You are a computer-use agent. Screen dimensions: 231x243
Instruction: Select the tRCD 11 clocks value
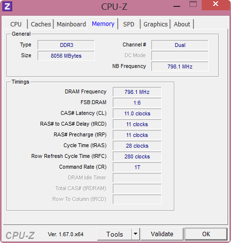pyautogui.click(x=137, y=124)
